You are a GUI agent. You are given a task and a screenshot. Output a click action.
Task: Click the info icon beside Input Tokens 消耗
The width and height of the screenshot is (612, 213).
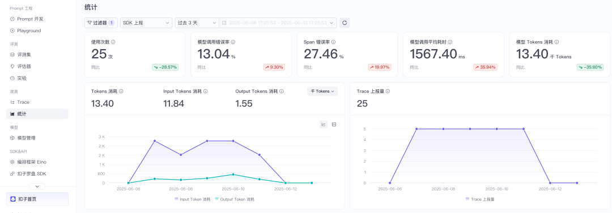coord(206,92)
